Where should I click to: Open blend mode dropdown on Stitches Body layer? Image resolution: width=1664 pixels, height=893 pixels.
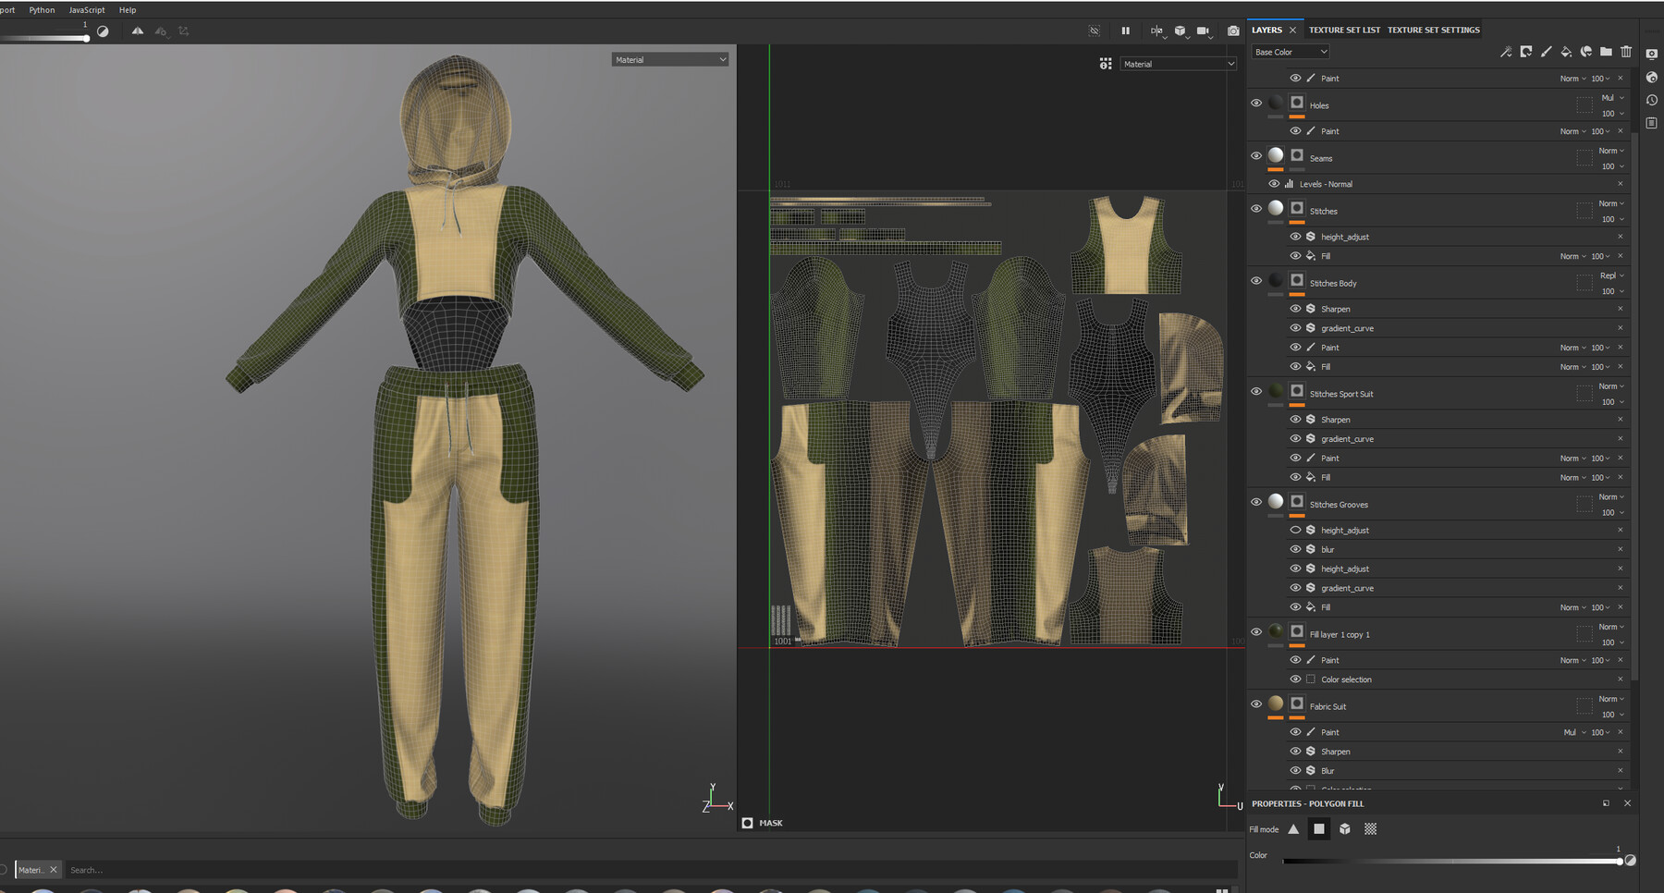tap(1609, 275)
